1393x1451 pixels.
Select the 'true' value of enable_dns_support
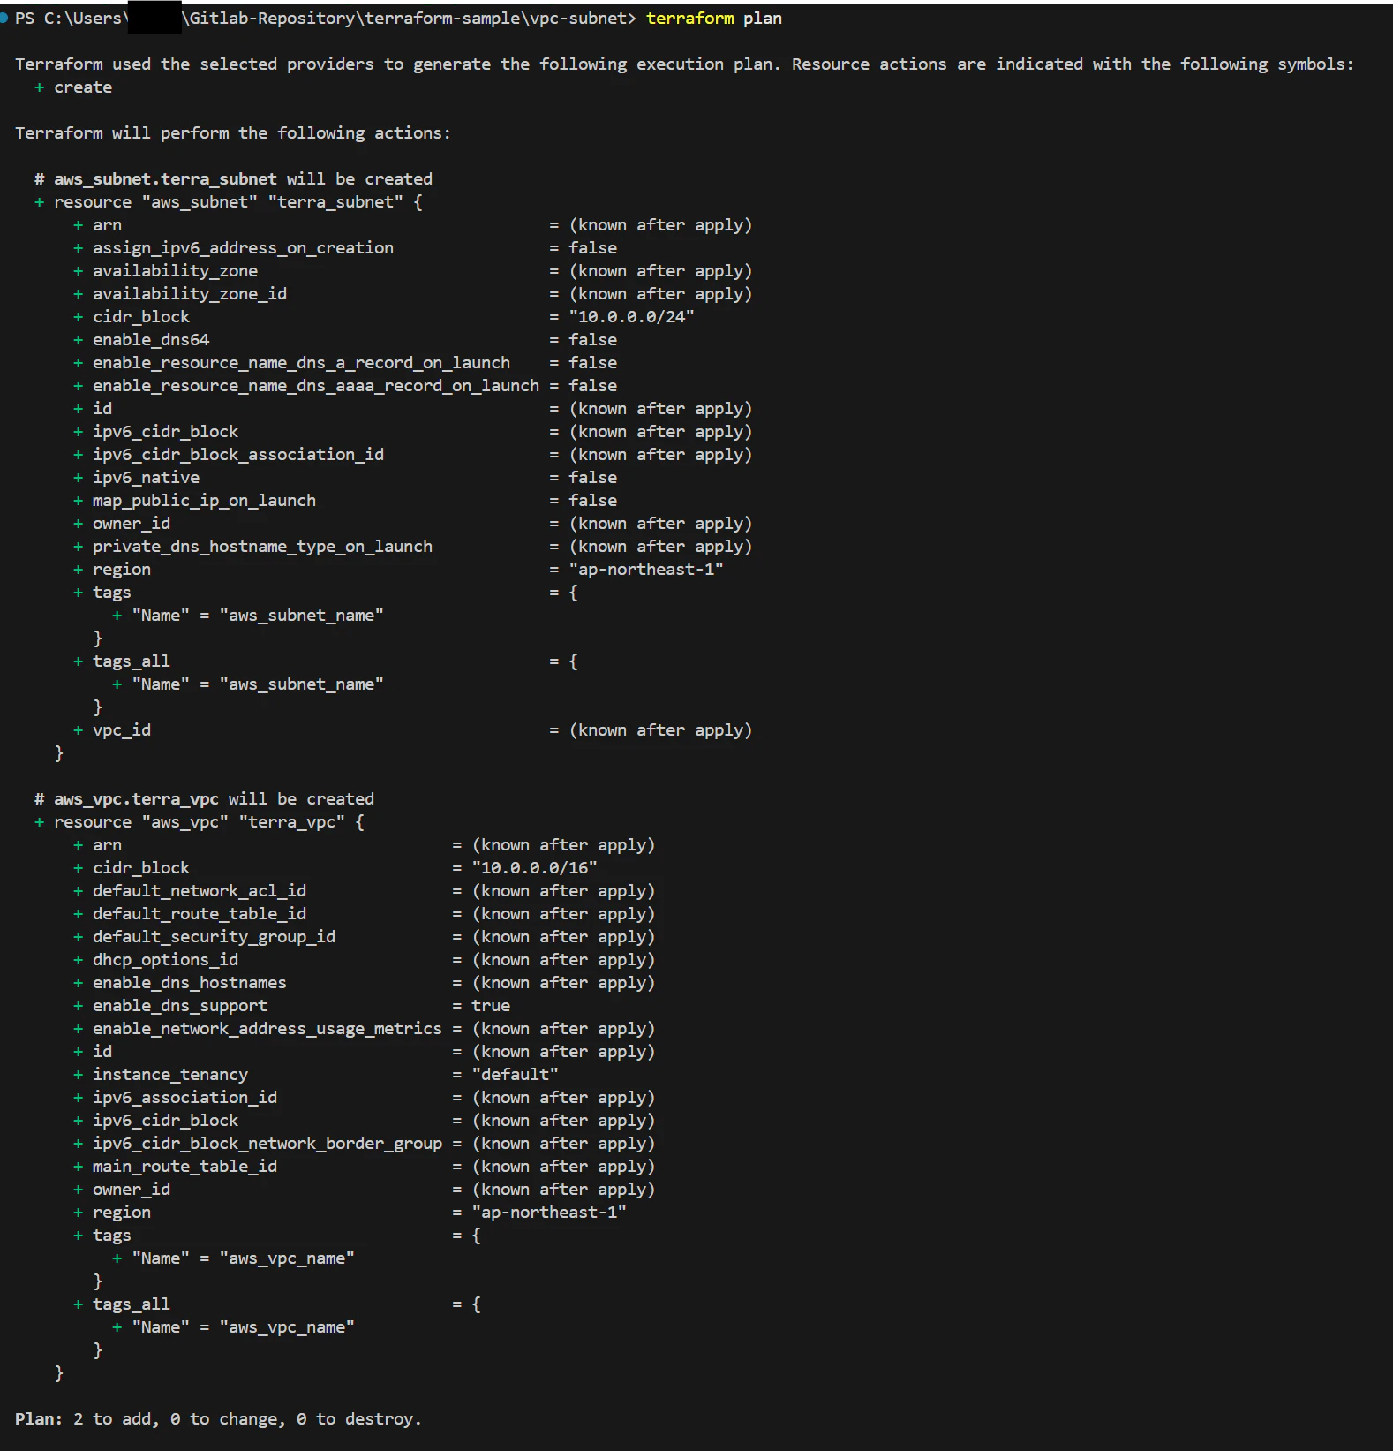pyautogui.click(x=491, y=1006)
